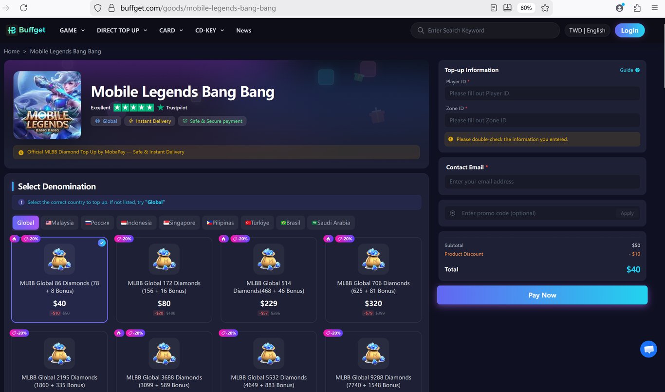Image resolution: width=665 pixels, height=392 pixels.
Task: Click the diamond bag icon for 514 Diamonds
Action: (269, 259)
